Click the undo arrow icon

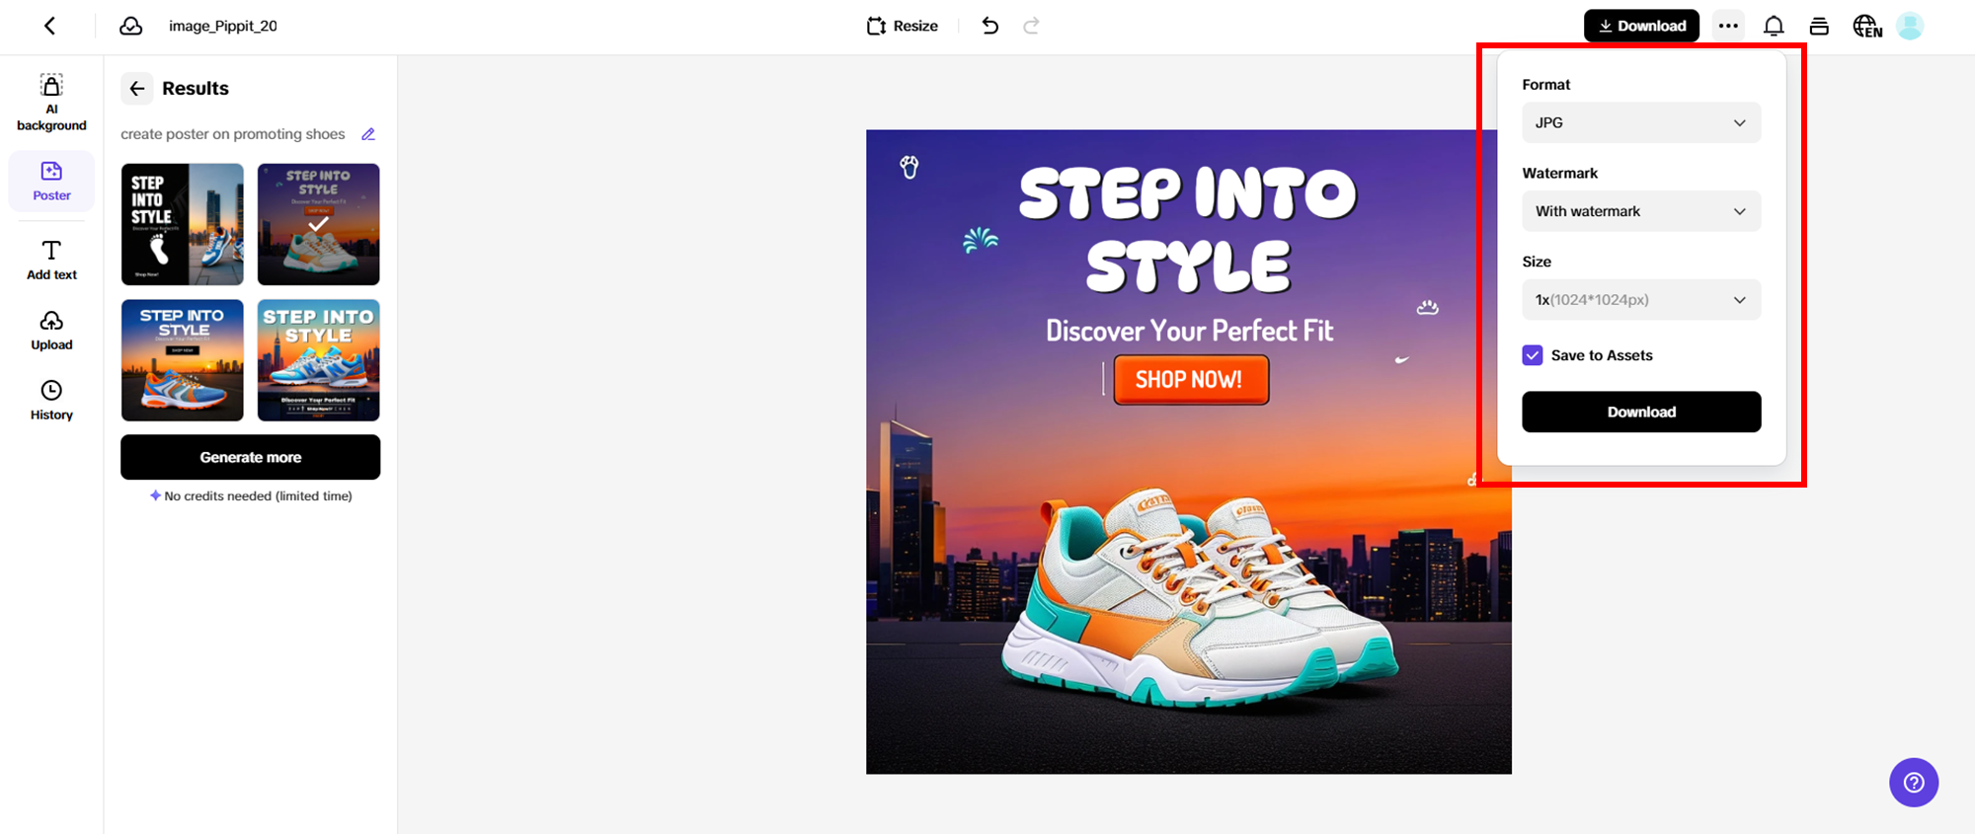click(989, 26)
